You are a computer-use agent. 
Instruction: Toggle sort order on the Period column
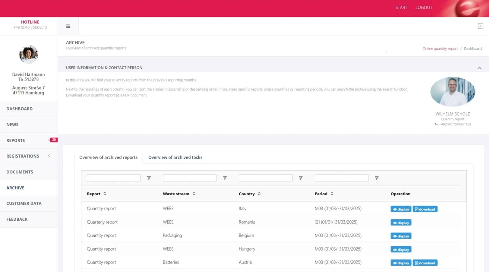331,194
